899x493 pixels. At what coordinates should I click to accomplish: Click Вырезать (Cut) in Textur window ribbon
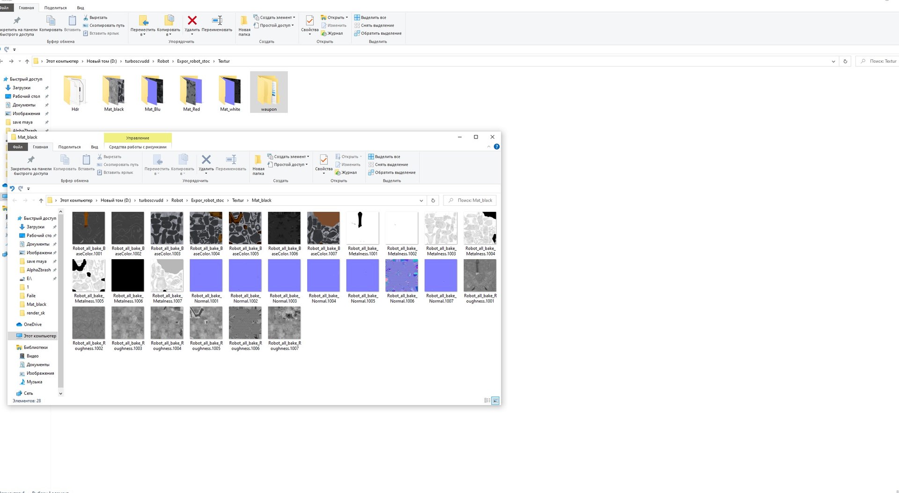point(95,17)
